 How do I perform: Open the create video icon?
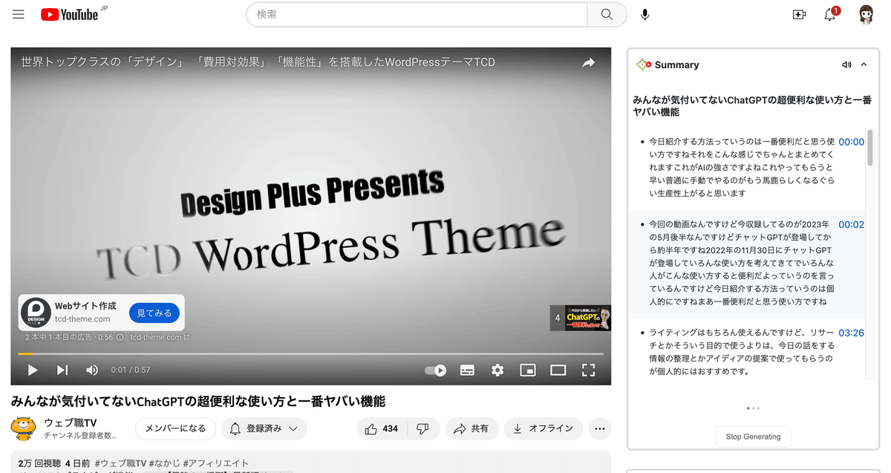coord(800,14)
